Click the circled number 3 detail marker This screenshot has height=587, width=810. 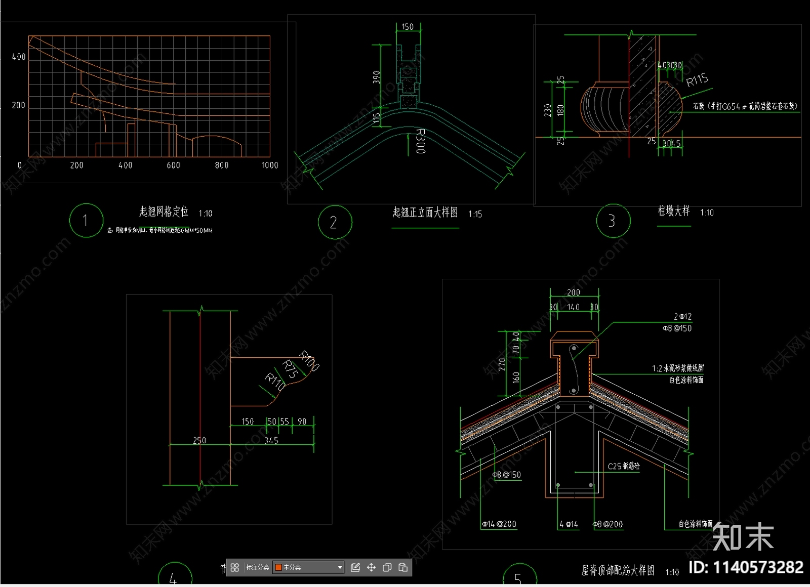coord(613,221)
